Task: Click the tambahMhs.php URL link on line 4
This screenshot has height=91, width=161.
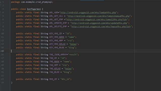Action: click(x=88, y=13)
